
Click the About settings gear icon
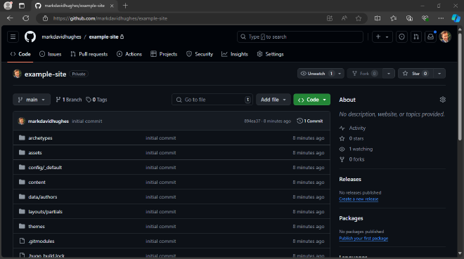442,100
